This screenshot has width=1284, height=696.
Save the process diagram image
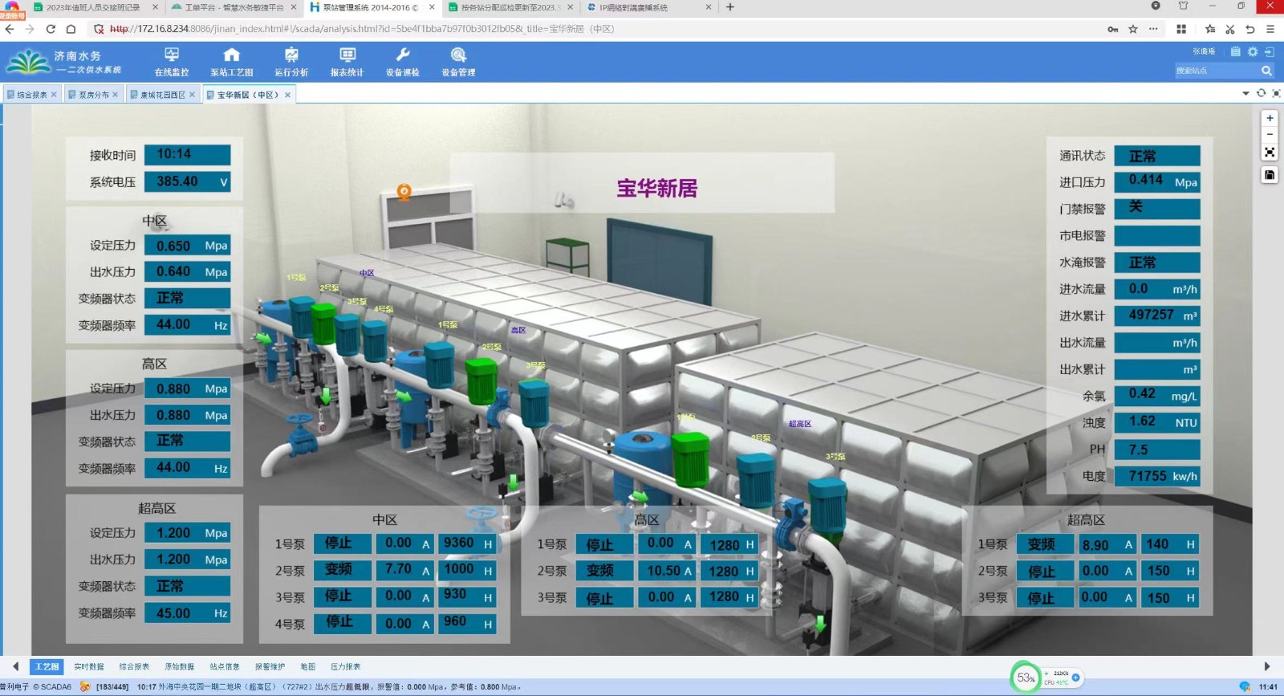1270,175
